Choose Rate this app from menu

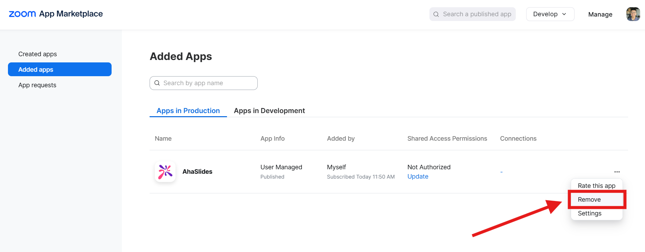point(596,186)
